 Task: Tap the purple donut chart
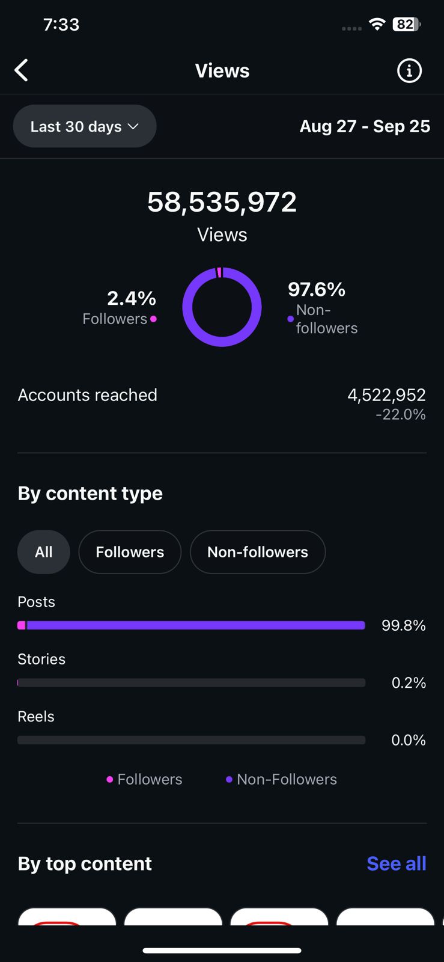coord(222,307)
